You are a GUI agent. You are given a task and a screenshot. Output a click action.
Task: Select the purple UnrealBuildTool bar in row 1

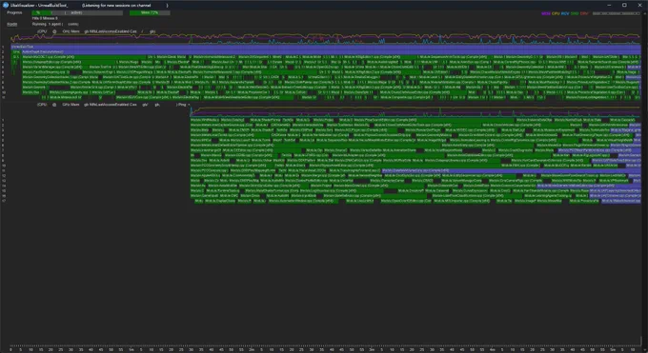click(326, 47)
